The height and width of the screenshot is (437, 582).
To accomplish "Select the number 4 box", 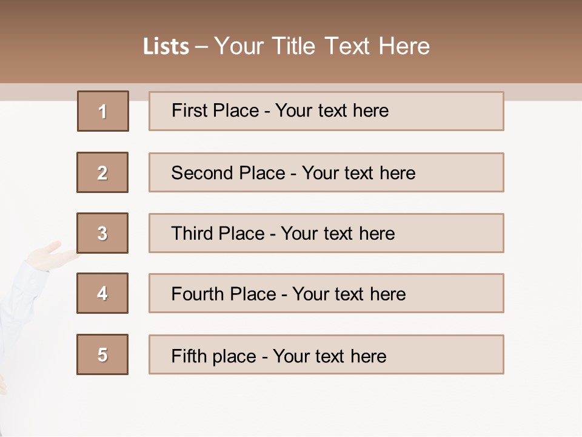I will (x=102, y=294).
